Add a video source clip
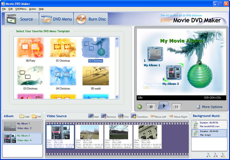This screenshot has height=160, width=230. tap(94, 116)
